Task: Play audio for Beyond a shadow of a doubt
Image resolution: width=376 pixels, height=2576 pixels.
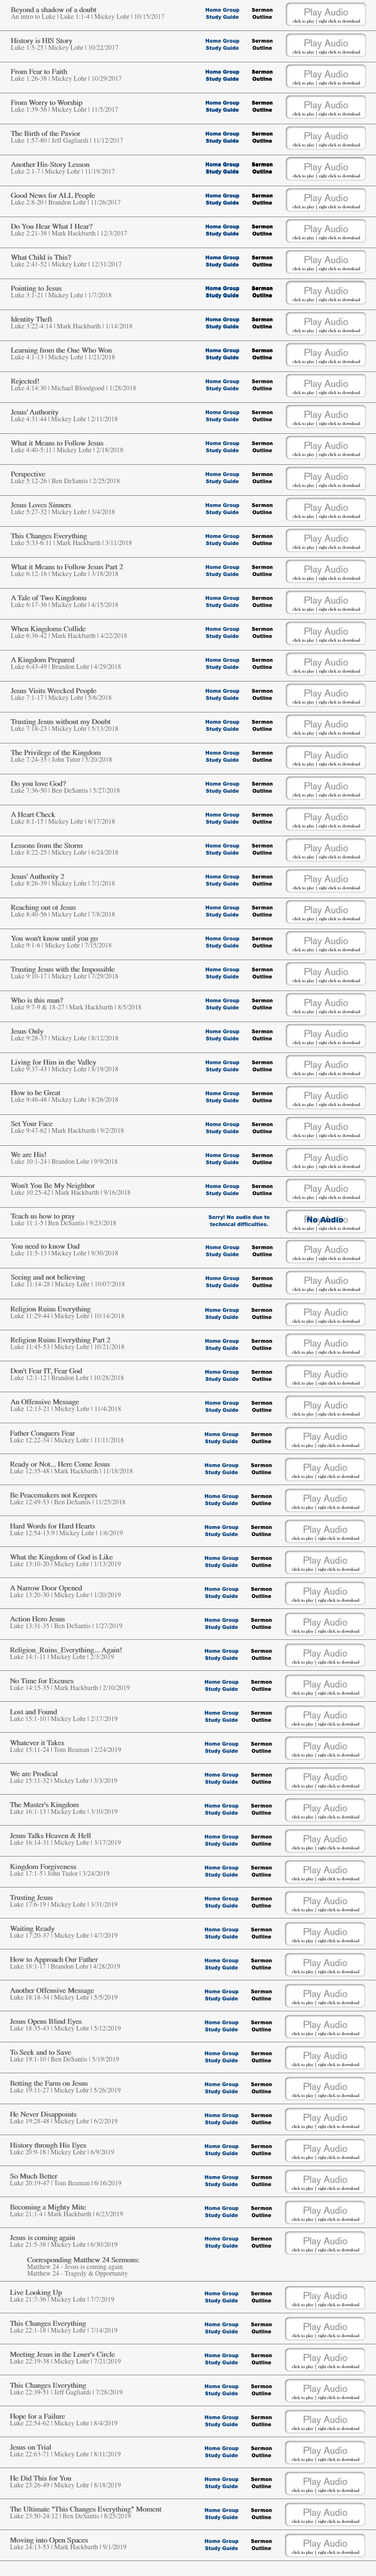Action: click(x=325, y=13)
